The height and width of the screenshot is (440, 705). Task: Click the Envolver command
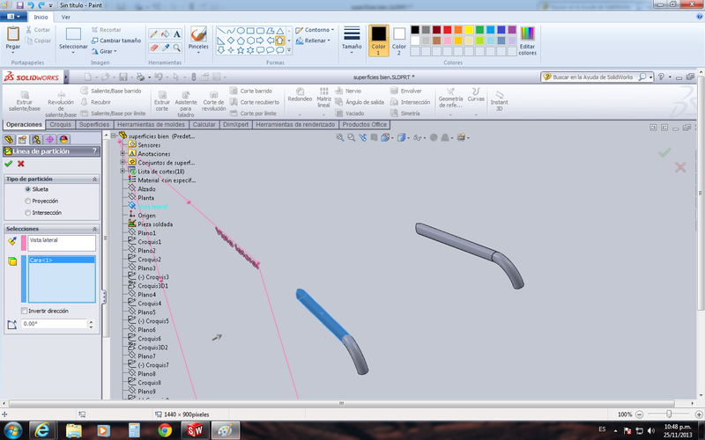coord(406,91)
